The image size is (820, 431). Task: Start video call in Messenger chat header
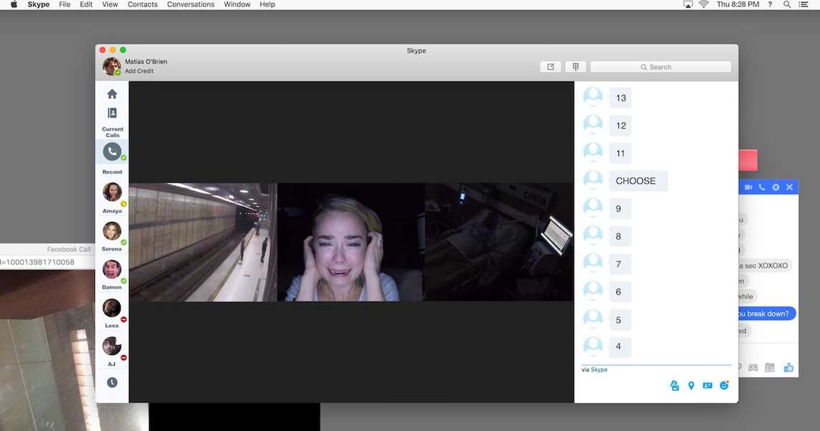pyautogui.click(x=748, y=187)
